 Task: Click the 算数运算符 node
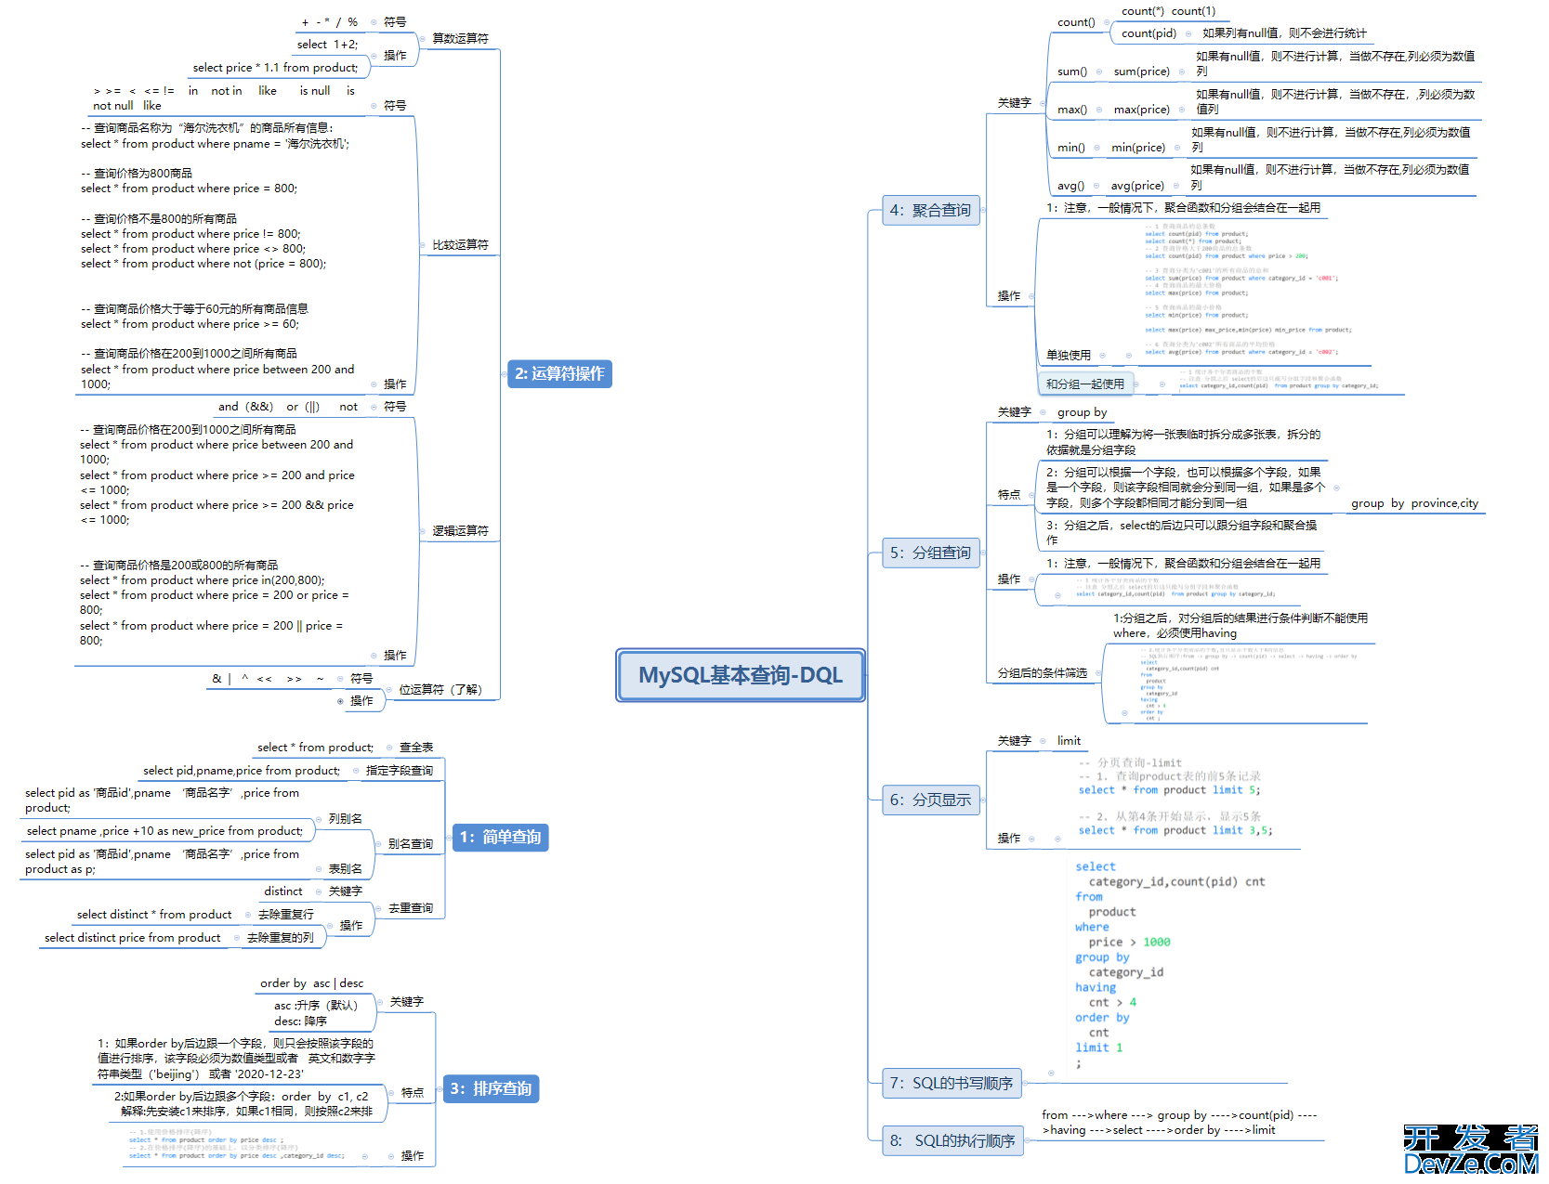point(460,39)
